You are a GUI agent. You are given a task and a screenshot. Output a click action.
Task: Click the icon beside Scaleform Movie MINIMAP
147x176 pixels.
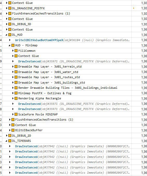[x=16, y=114]
